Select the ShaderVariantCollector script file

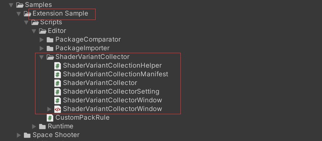100,83
